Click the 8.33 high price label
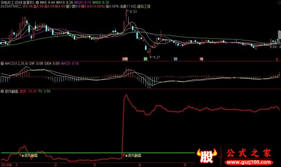Viewport: 281px width, 167px height. point(133,12)
